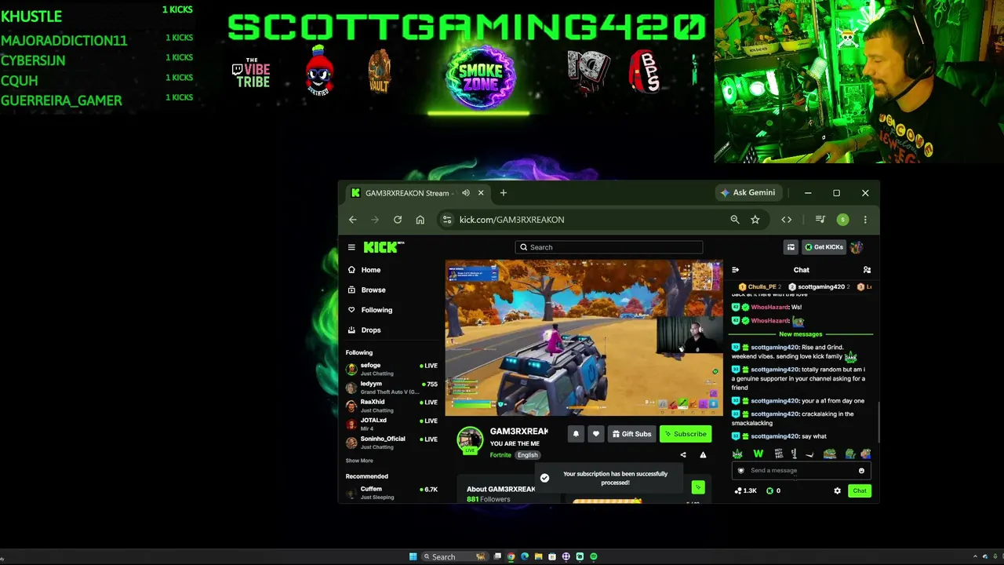Open the emoji picker in chat
Screen dimensions: 1004x565
(x=861, y=471)
